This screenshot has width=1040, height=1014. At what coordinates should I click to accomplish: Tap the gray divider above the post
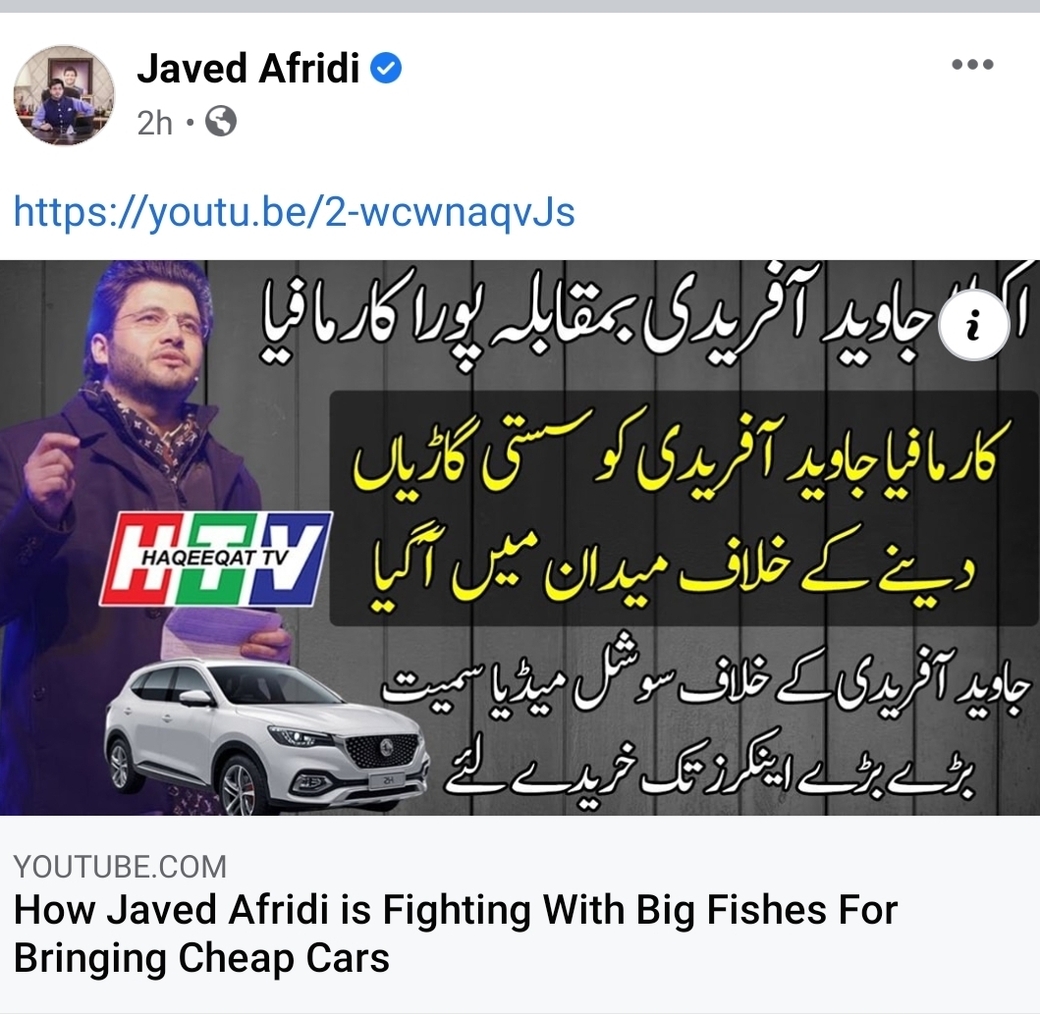click(520, 6)
